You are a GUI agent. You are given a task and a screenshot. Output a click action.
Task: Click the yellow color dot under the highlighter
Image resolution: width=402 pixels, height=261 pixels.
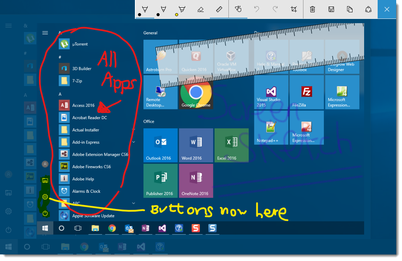[x=177, y=15]
